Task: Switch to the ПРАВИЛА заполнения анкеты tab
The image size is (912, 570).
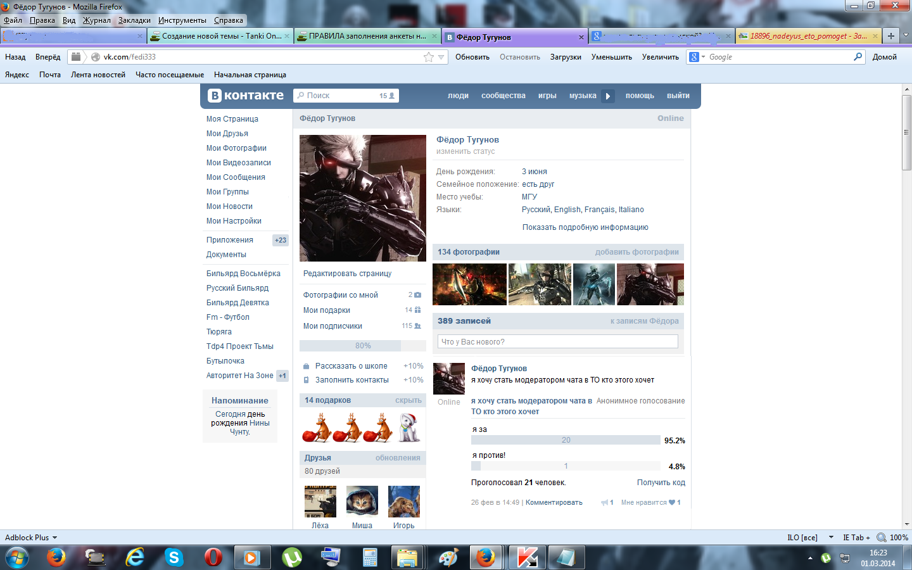Action: (368, 36)
